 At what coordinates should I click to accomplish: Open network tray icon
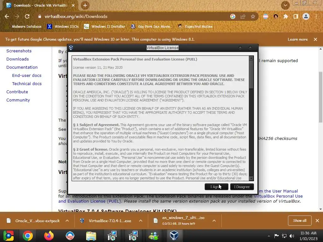tap(284, 236)
